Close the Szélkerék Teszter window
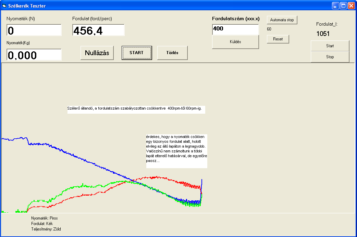 351,6
